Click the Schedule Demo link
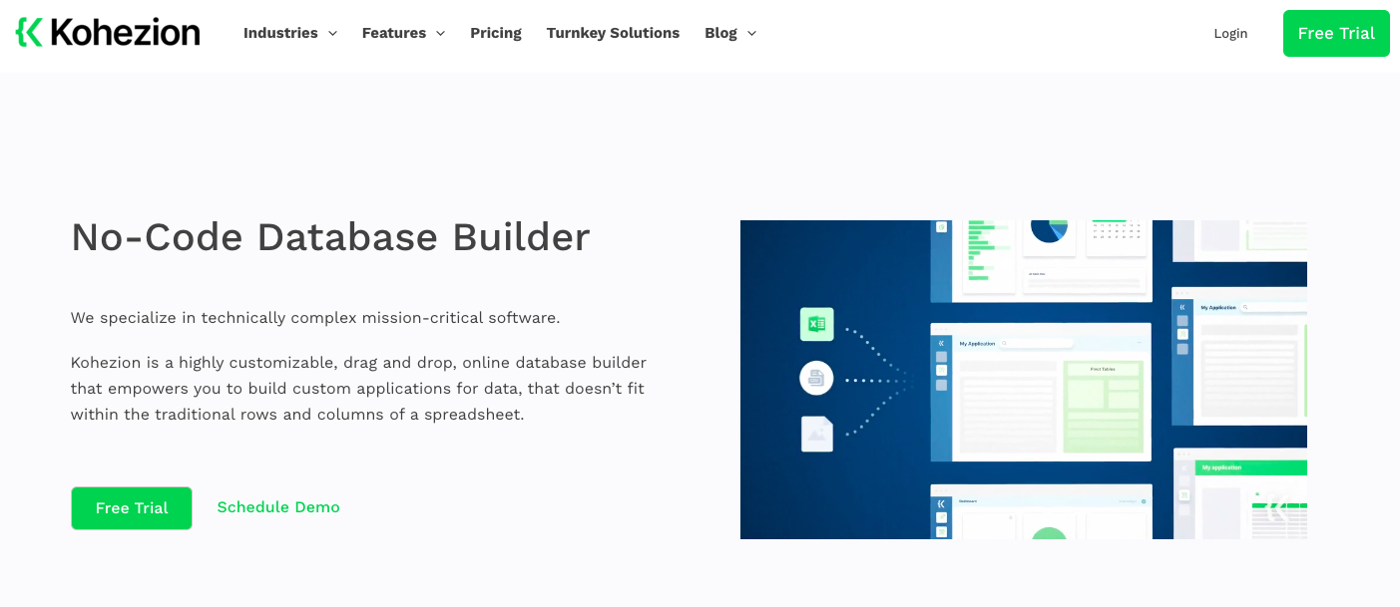Viewport: 1400px width, 607px height. pos(278,507)
